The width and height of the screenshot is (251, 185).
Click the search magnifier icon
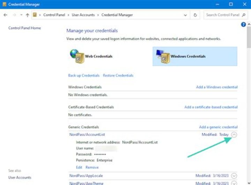tap(244, 15)
